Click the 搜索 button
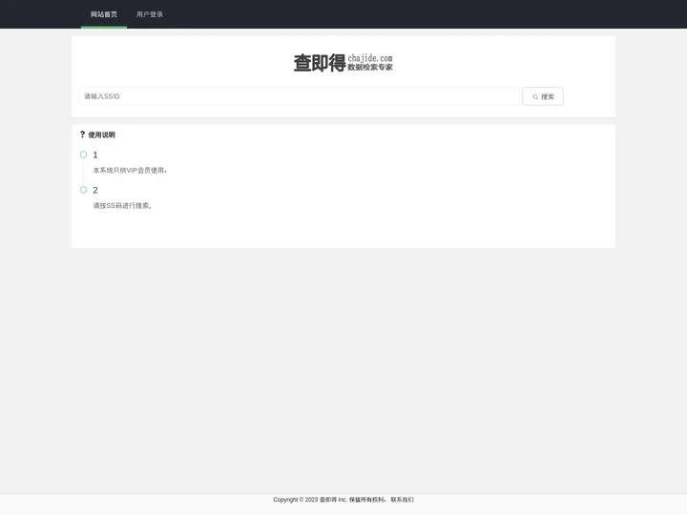Screen dimensions: 687x515 [543, 96]
